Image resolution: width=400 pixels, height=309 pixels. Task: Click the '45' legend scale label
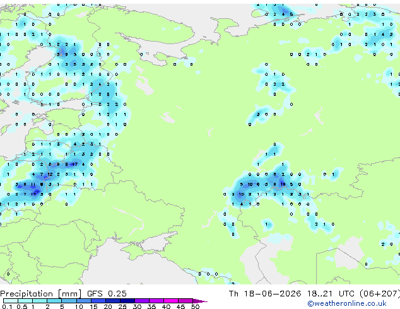click(x=180, y=306)
